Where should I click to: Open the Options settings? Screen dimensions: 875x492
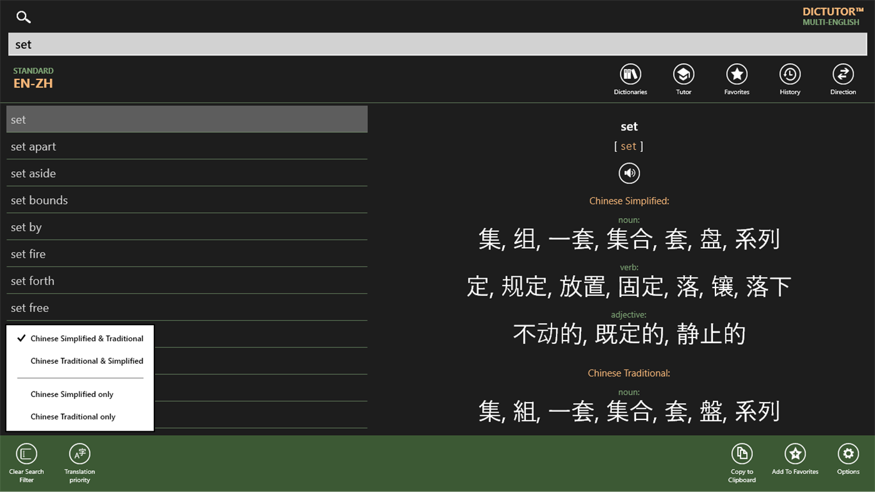[848, 454]
